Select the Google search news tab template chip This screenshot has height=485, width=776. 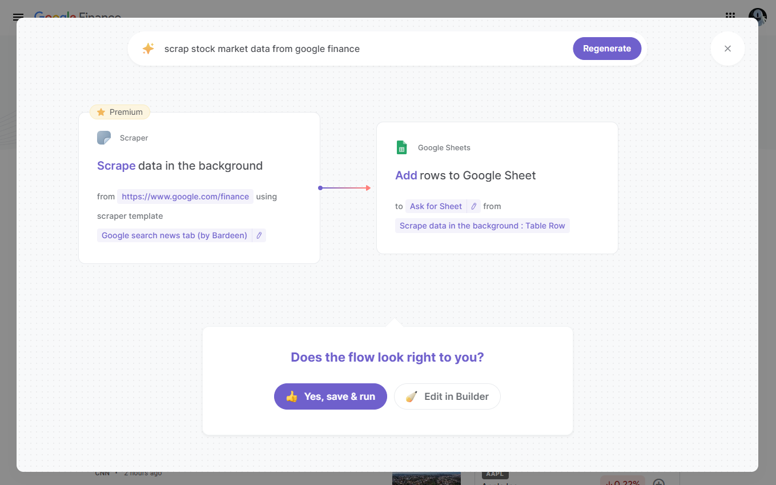pos(174,235)
